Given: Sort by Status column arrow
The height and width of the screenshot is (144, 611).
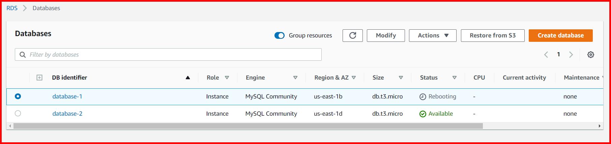Looking at the screenshot, I should (x=454, y=78).
